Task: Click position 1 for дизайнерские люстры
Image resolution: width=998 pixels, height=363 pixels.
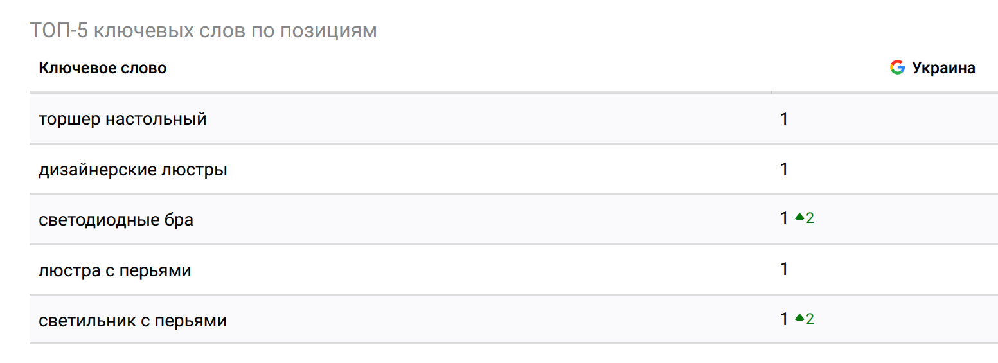Action: coord(784,169)
